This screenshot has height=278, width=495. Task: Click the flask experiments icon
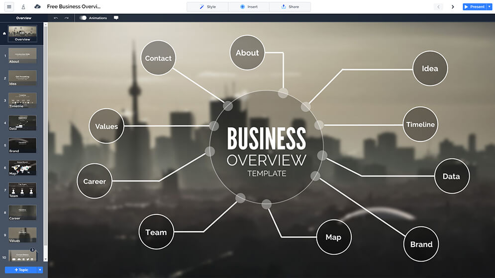pos(23,7)
